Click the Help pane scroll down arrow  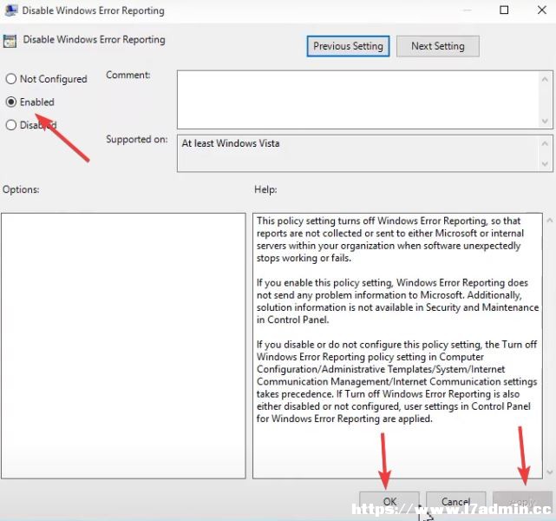point(550,472)
